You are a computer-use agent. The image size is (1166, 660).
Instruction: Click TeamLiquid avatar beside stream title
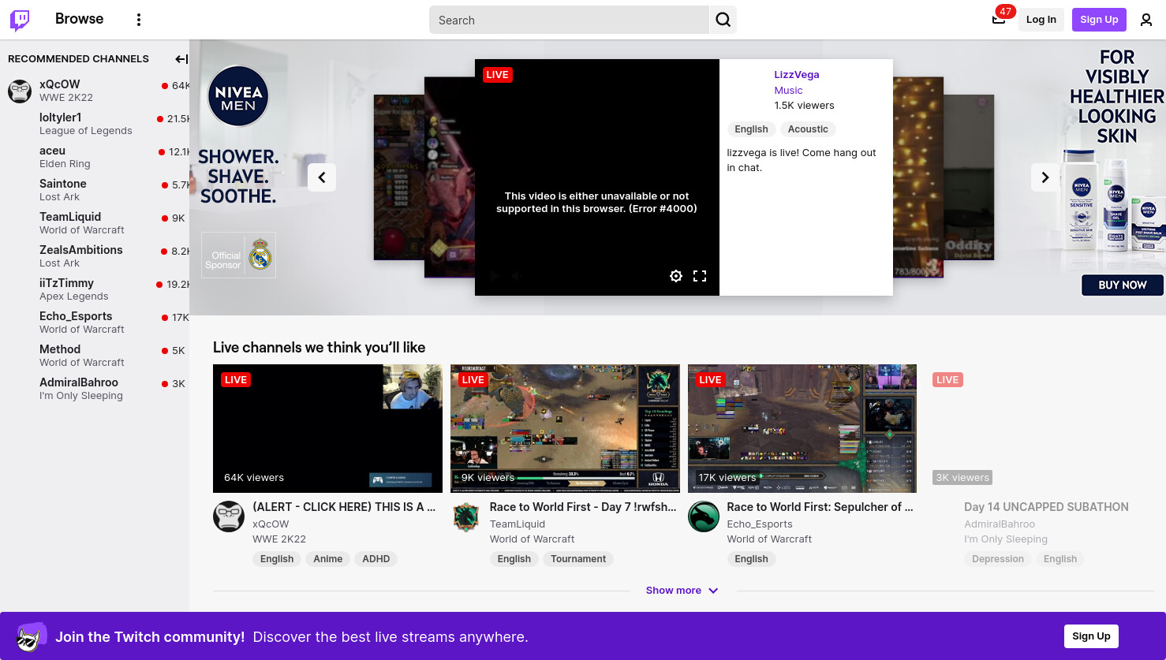[x=466, y=516]
